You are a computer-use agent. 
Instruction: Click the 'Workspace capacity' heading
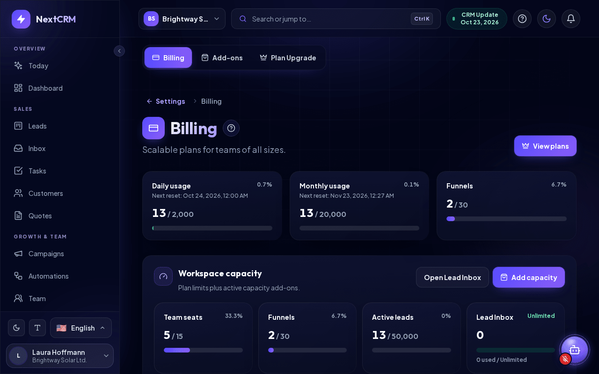[x=220, y=273]
